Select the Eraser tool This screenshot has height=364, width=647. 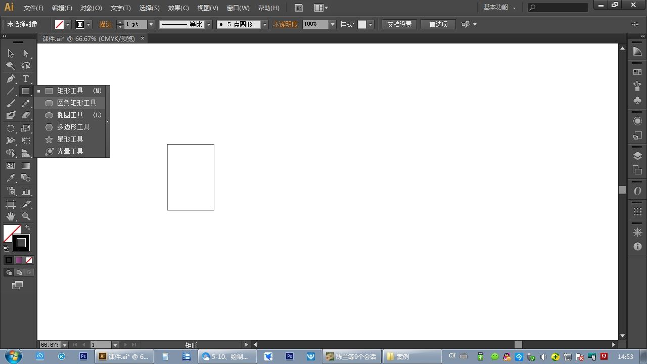[x=26, y=115]
